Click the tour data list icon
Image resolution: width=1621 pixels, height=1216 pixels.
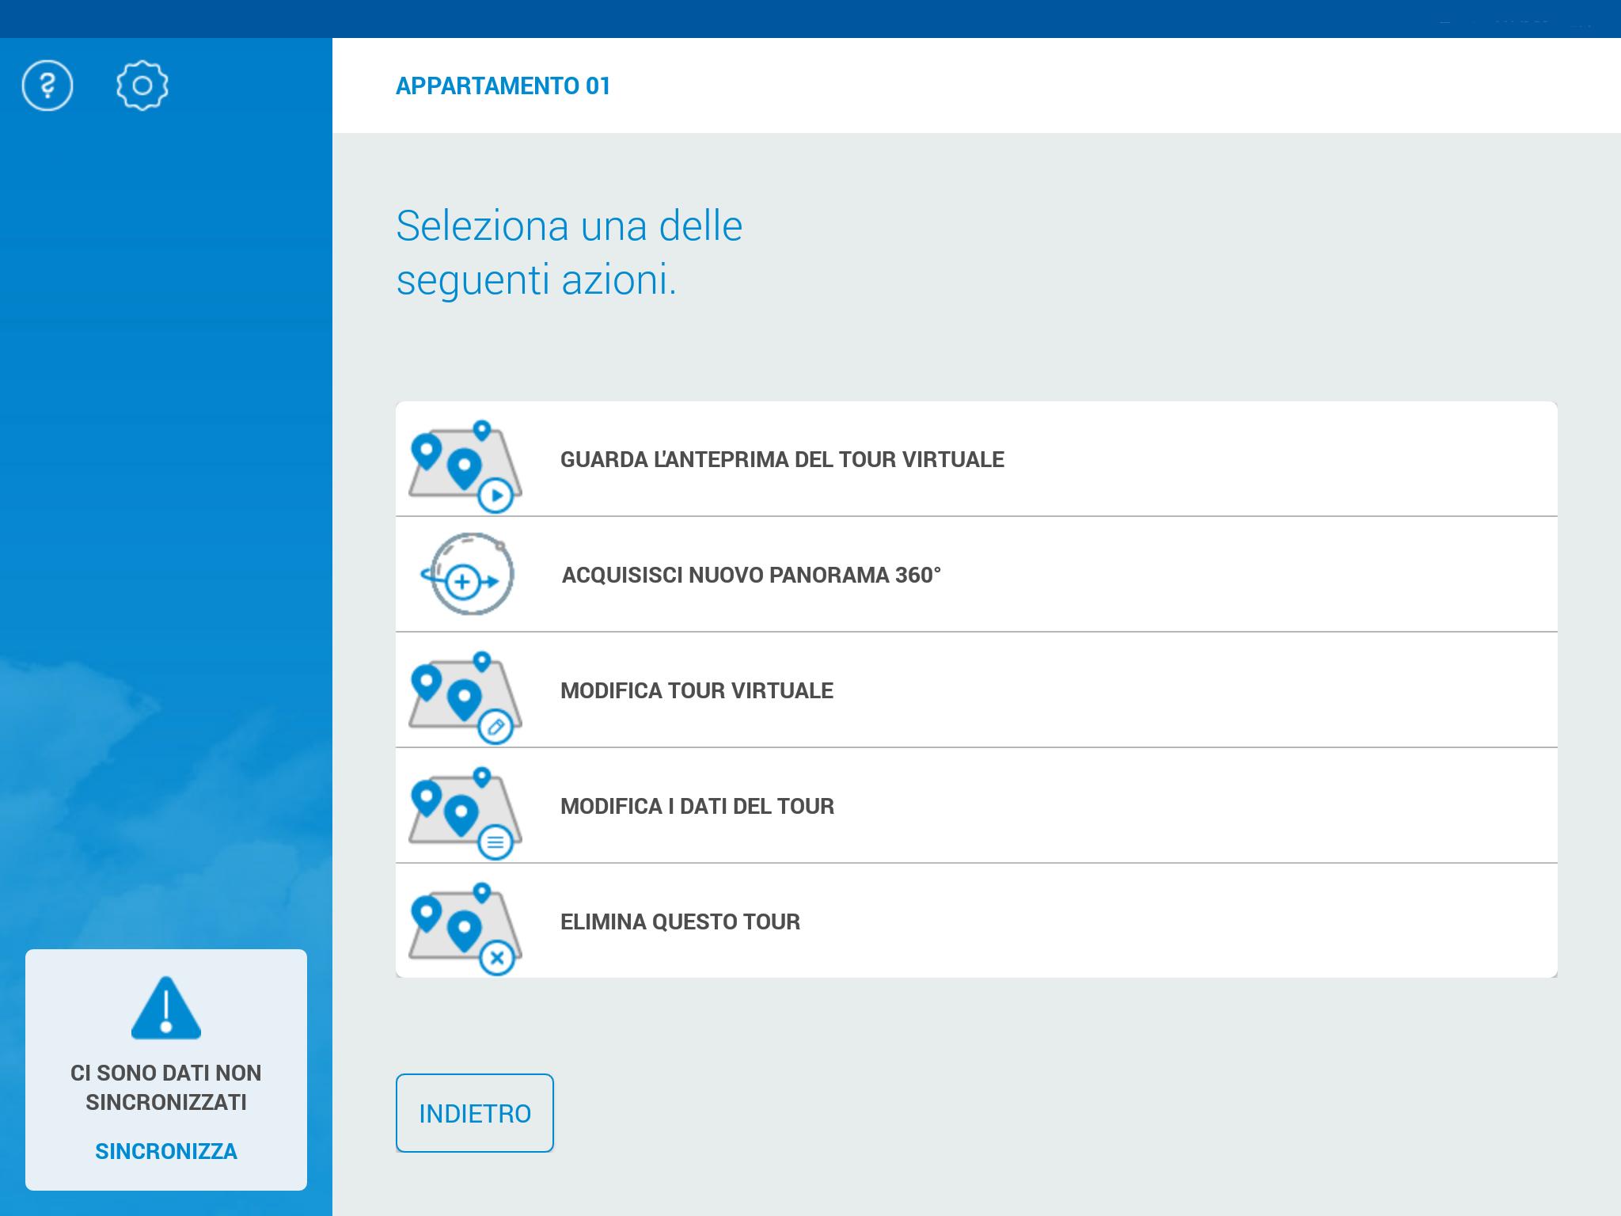(x=465, y=814)
